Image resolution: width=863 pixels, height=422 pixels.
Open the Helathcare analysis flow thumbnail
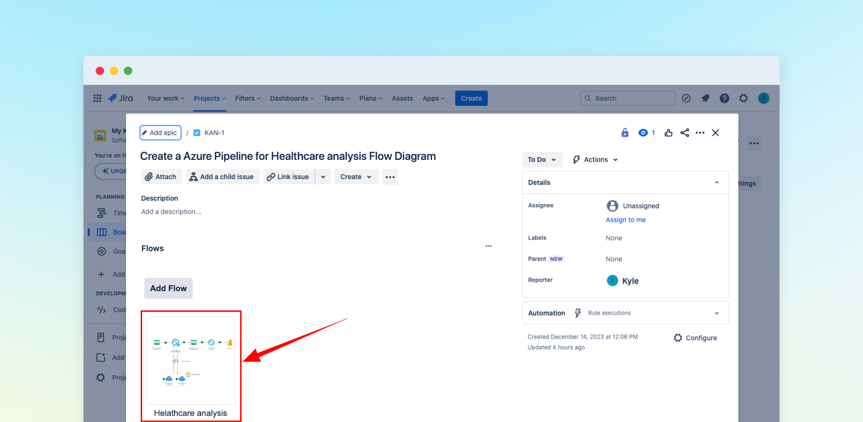[x=191, y=361]
